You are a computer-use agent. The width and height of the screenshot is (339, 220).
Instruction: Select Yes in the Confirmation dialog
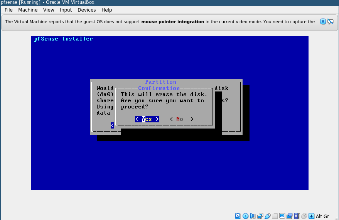(147, 119)
